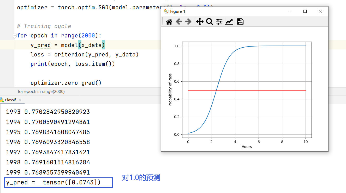
Task: Click the 'y_pred = model(x_data)' code line
Action: [68, 45]
